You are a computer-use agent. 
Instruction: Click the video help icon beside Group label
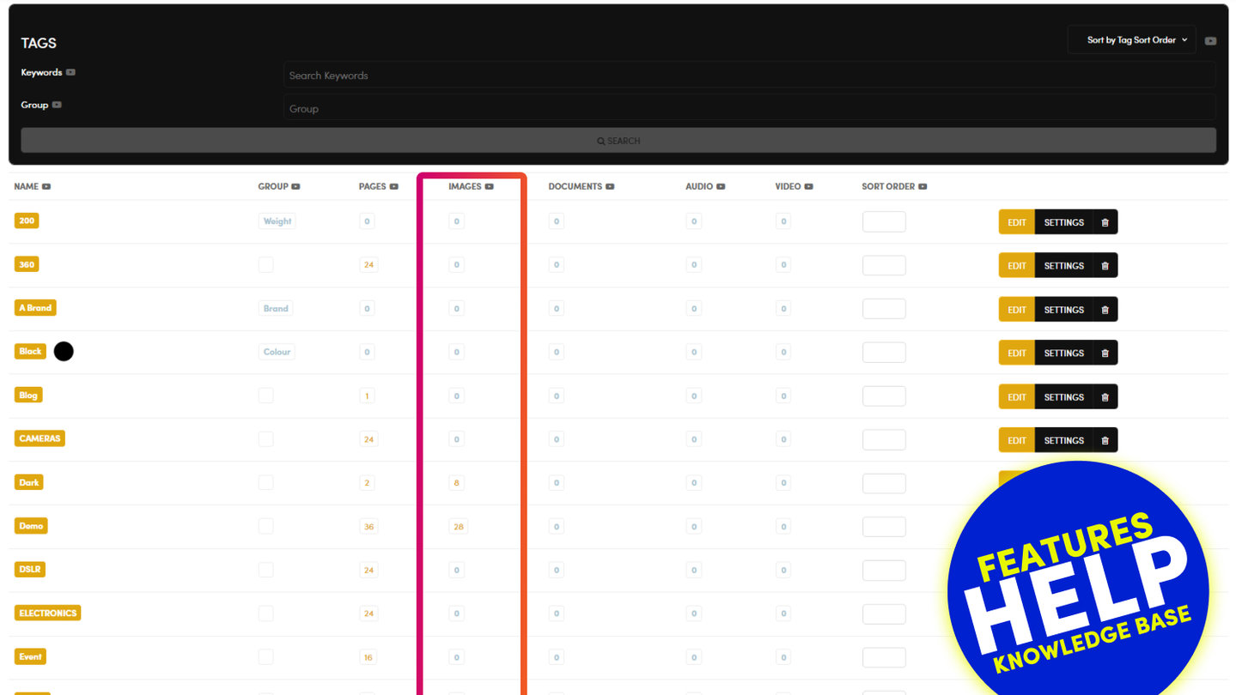[x=57, y=105]
